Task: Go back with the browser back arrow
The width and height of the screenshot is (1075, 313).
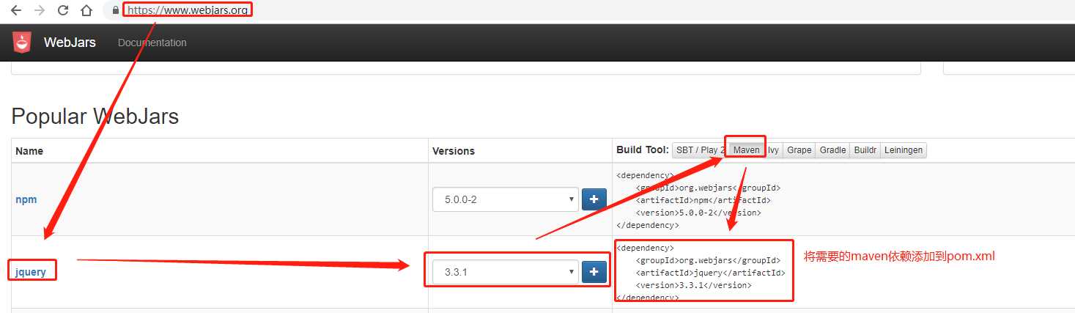Action: pyautogui.click(x=15, y=10)
